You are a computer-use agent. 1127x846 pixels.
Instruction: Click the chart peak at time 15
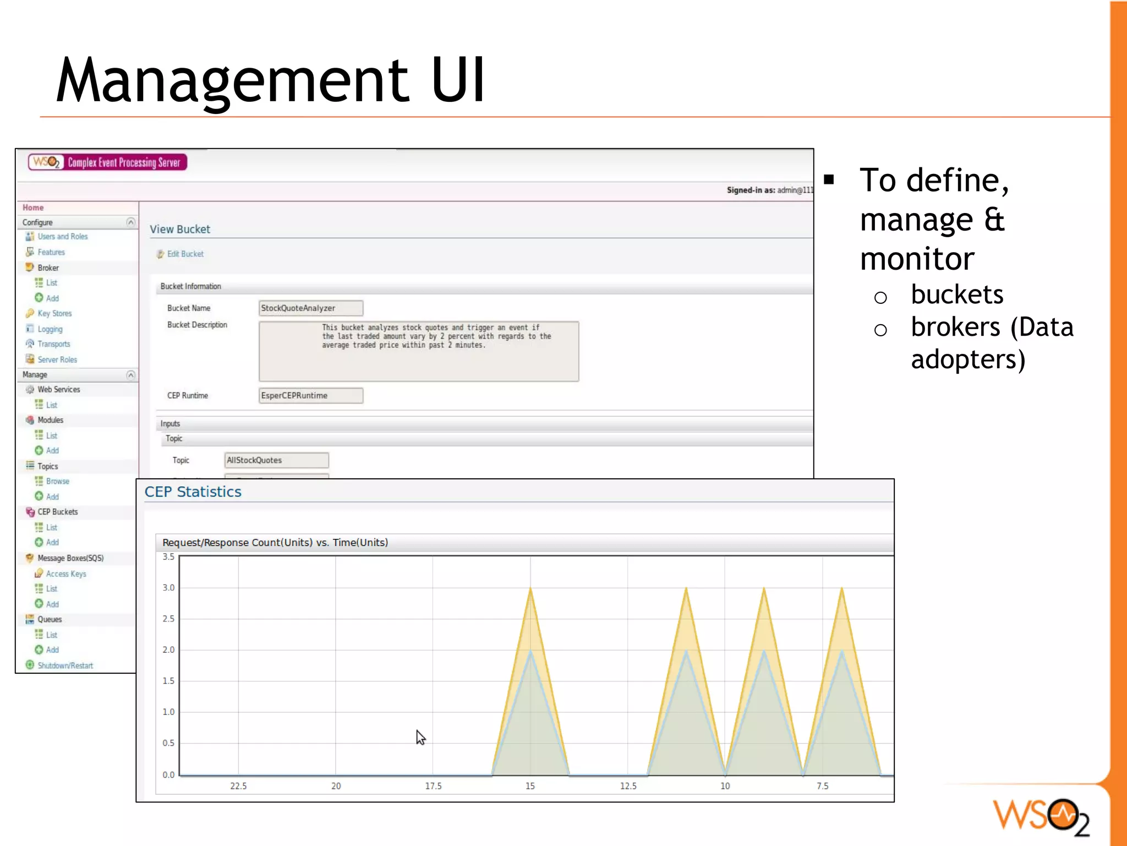point(530,588)
